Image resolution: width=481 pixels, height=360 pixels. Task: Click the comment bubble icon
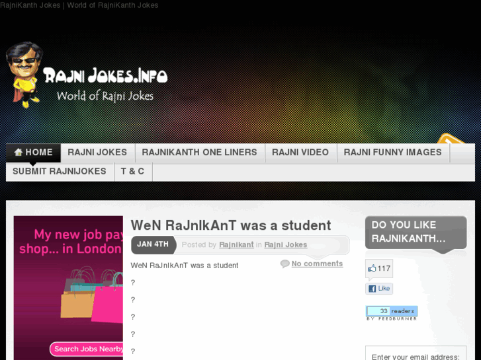pos(284,264)
